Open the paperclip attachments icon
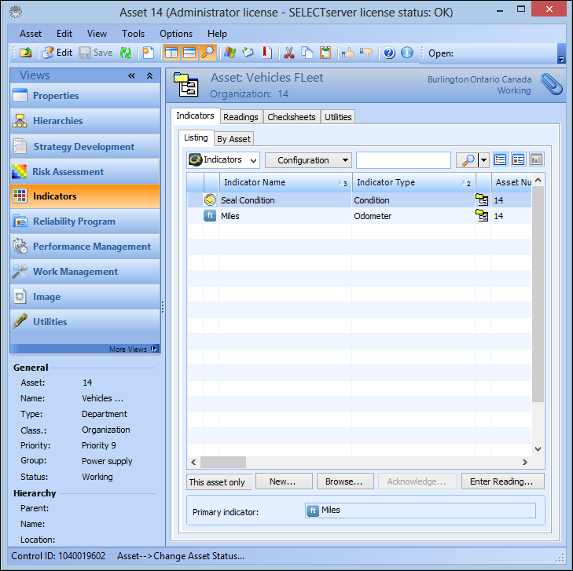 pos(552,84)
